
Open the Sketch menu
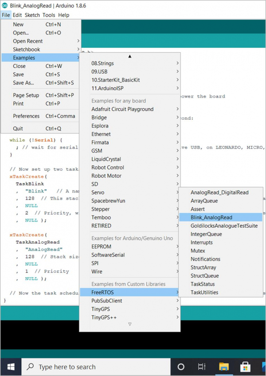(32, 15)
